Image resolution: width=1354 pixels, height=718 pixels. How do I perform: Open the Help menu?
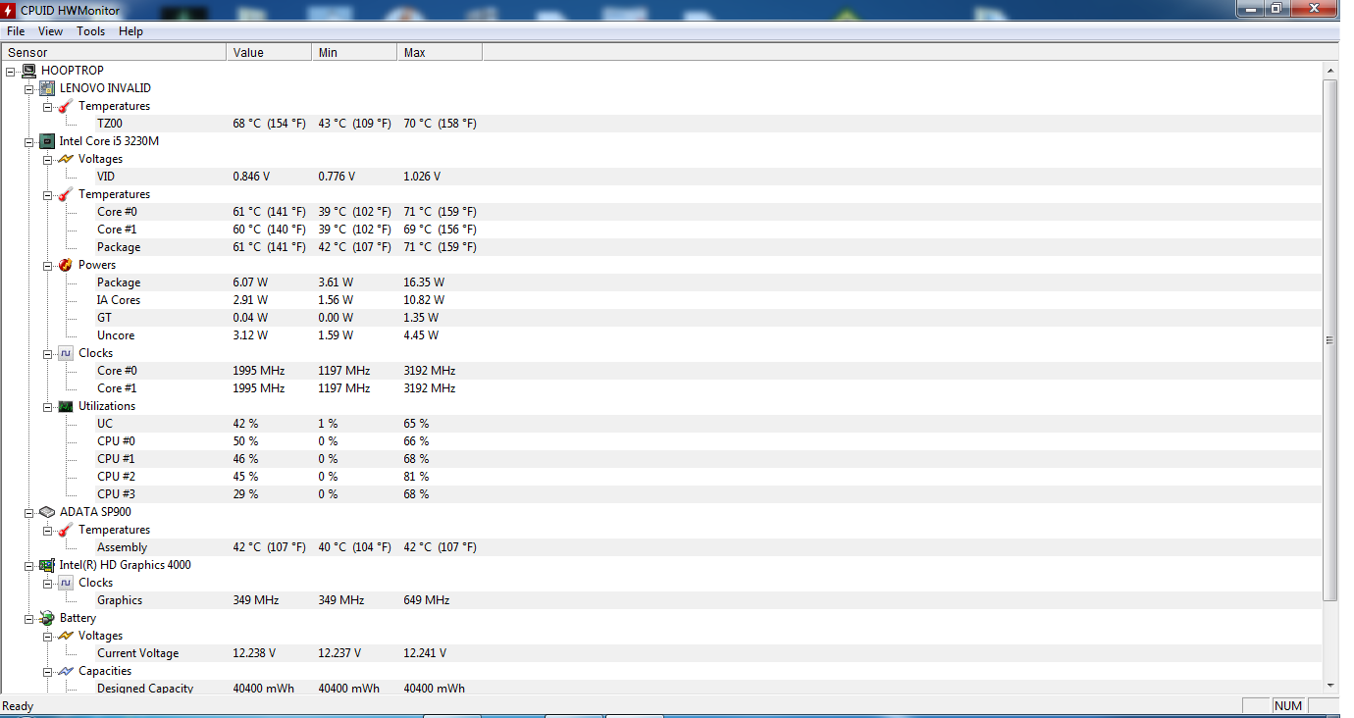click(x=130, y=31)
